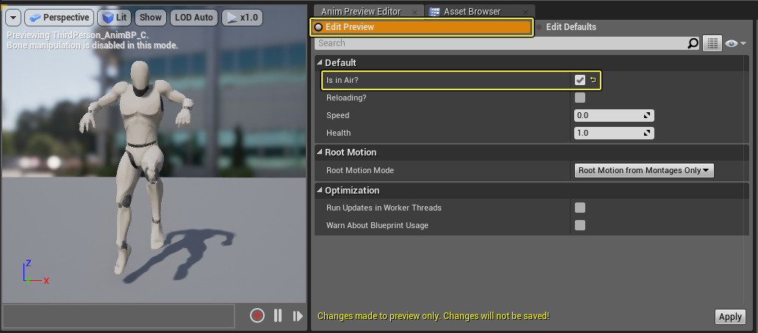Click the magnifier search icon
Viewport: 758px width, 333px height.
[693, 43]
